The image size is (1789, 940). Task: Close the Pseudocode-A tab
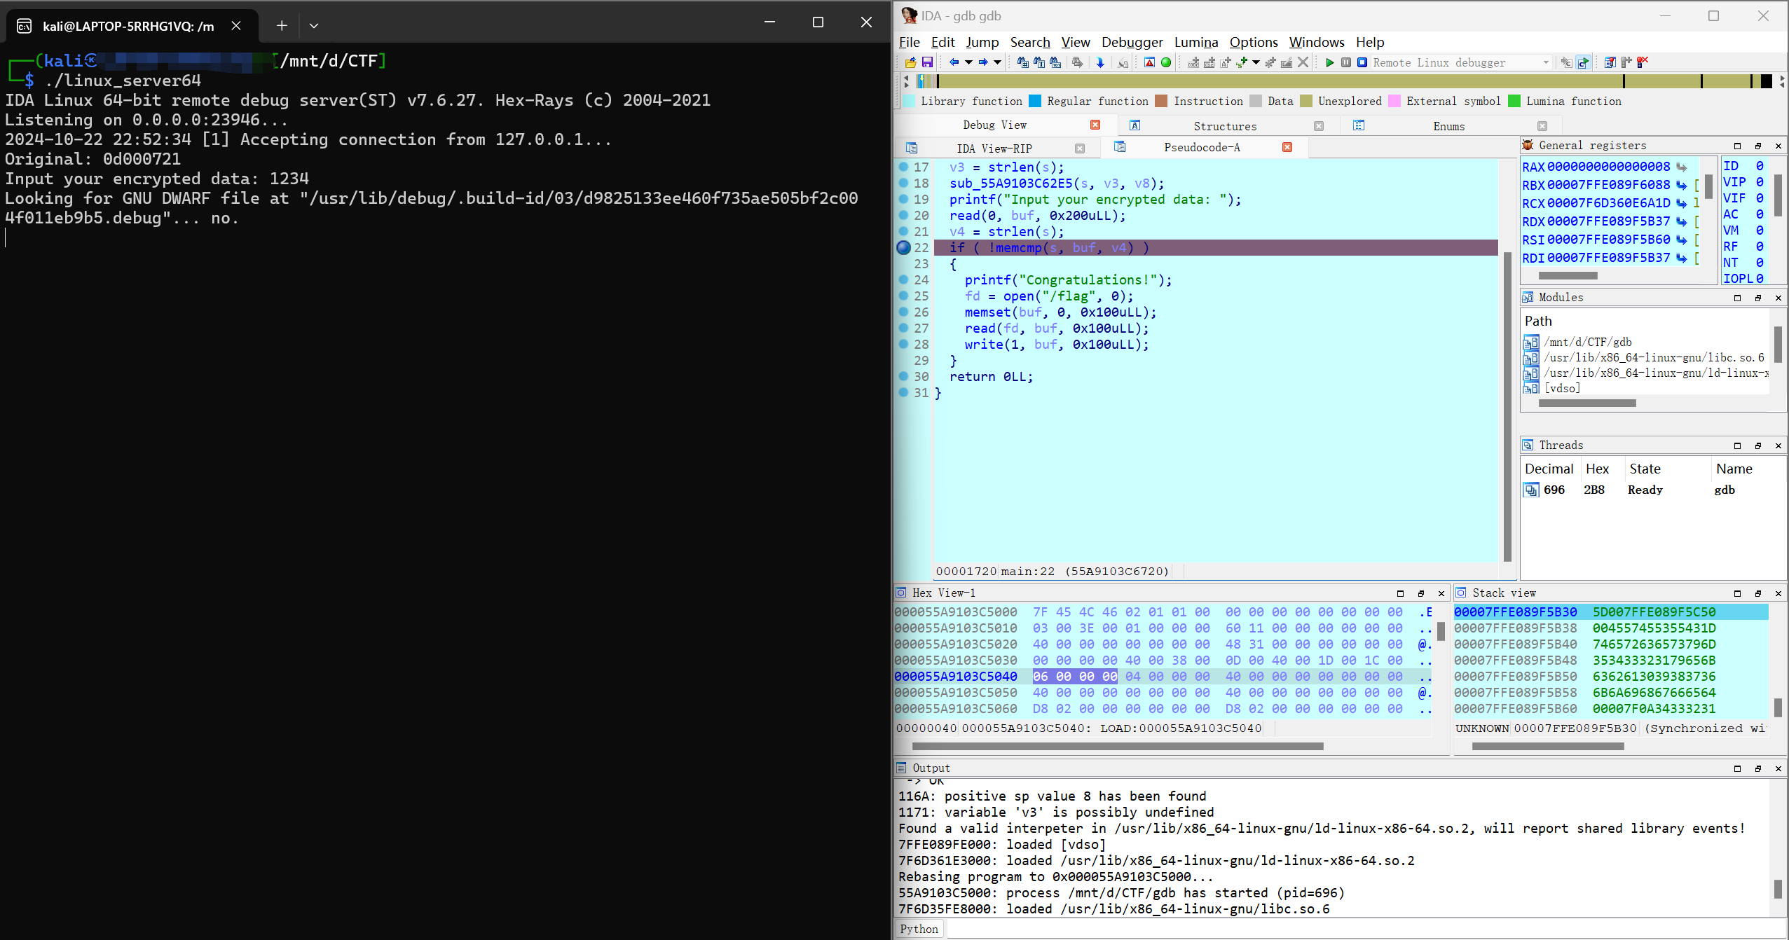[x=1287, y=147]
